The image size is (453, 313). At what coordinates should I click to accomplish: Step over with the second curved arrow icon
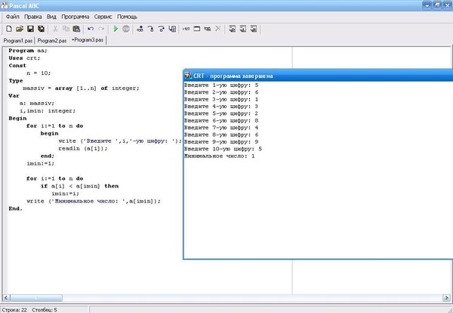[162, 29]
